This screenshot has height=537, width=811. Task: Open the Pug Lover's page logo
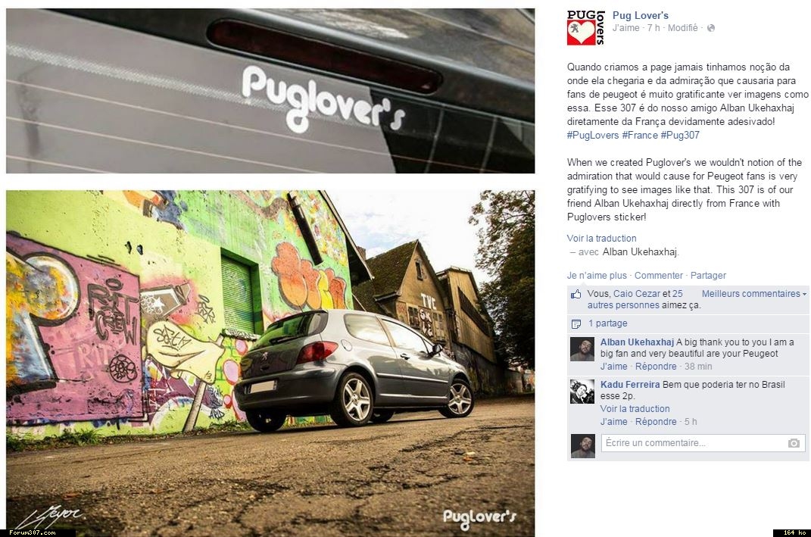pyautogui.click(x=585, y=28)
